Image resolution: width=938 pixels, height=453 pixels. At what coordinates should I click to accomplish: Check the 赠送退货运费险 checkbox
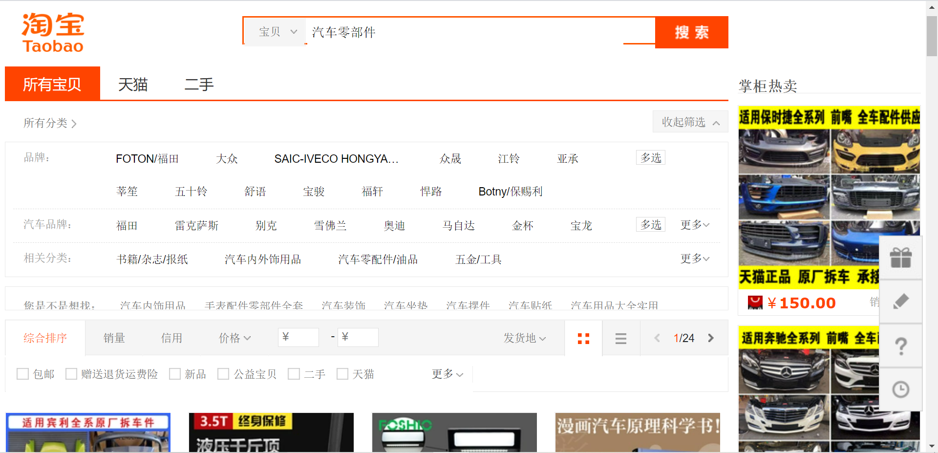[71, 374]
